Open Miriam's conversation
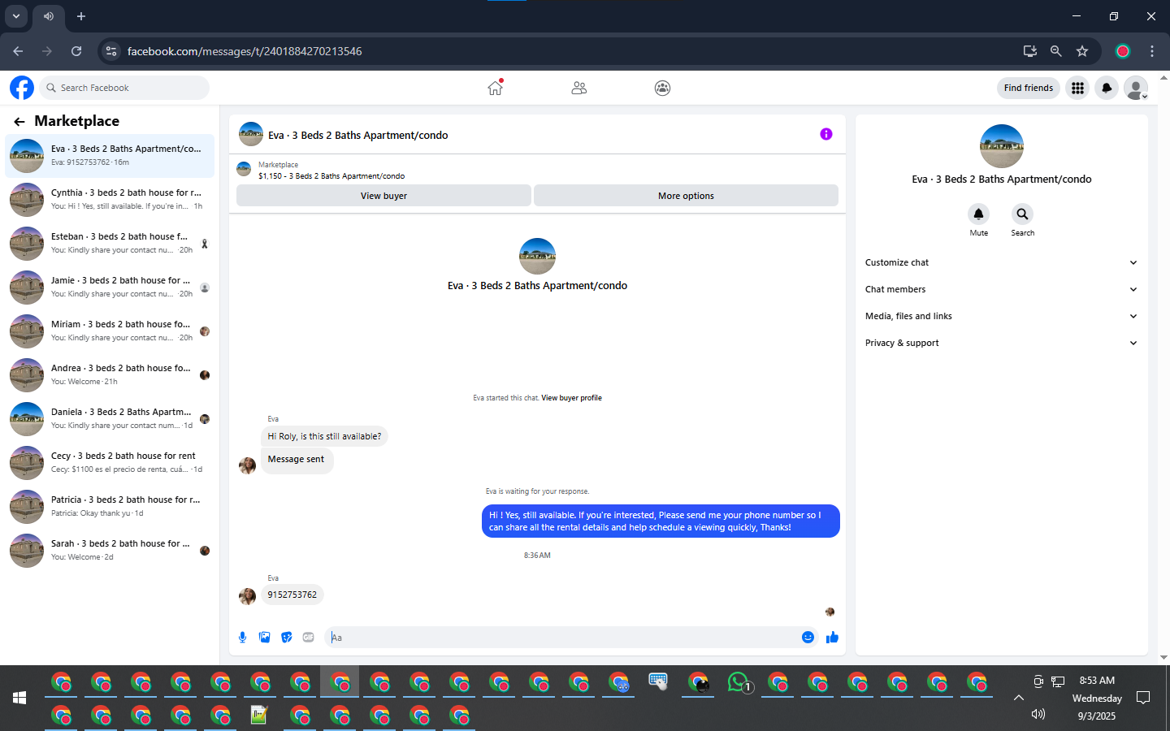Image resolution: width=1170 pixels, height=731 pixels. click(x=110, y=331)
